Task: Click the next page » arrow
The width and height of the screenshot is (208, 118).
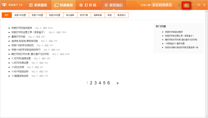Action: pos(118,83)
